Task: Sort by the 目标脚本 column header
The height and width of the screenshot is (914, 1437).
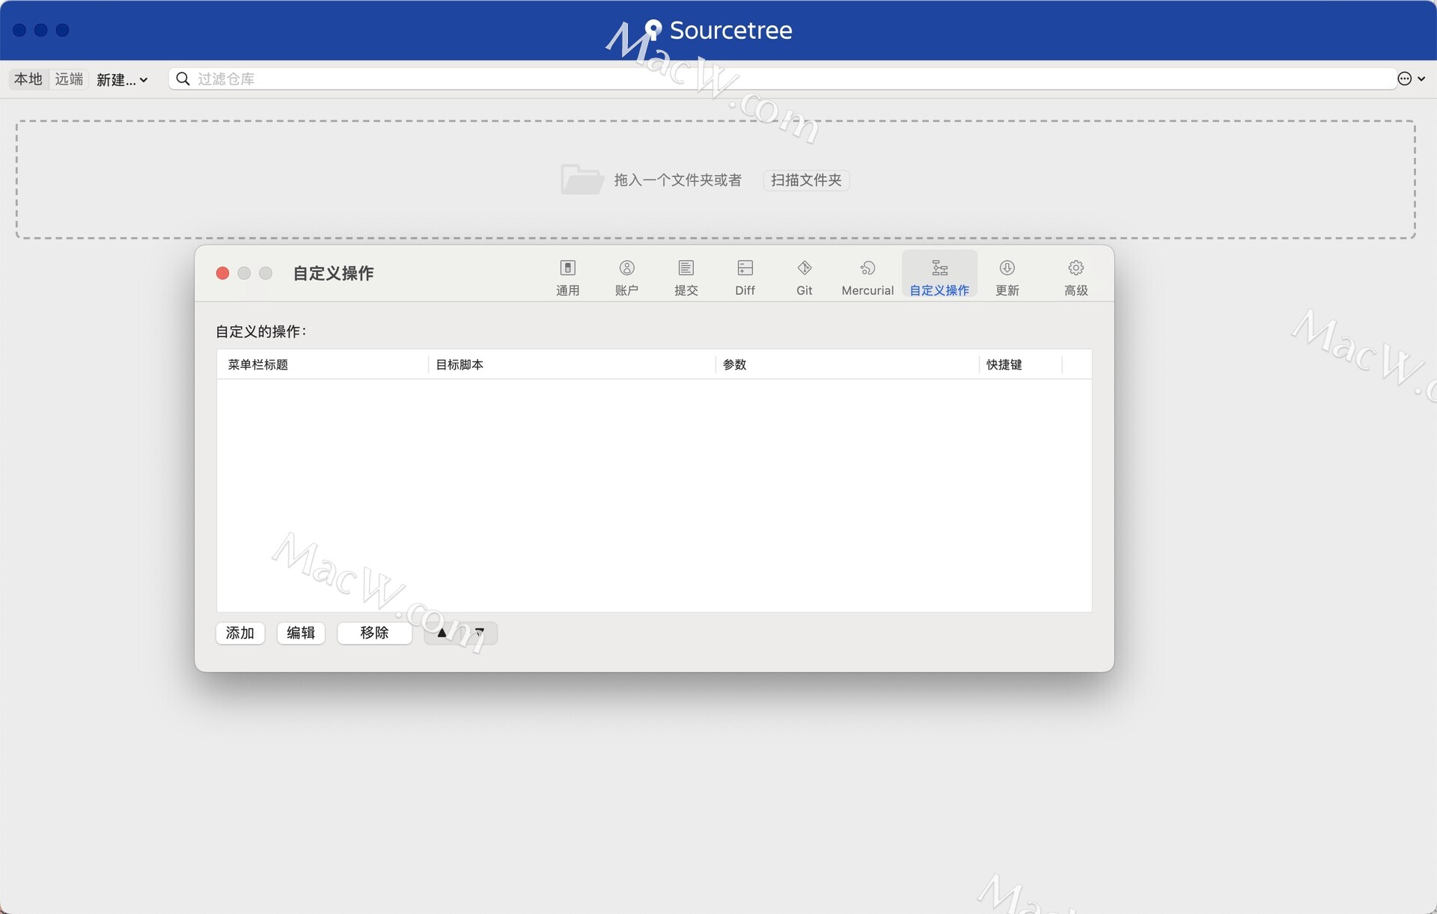Action: 572,364
